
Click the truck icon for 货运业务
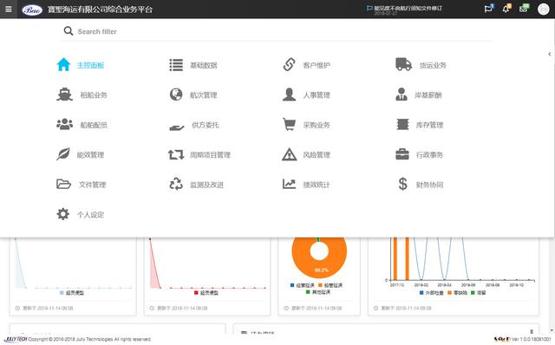[x=403, y=64]
